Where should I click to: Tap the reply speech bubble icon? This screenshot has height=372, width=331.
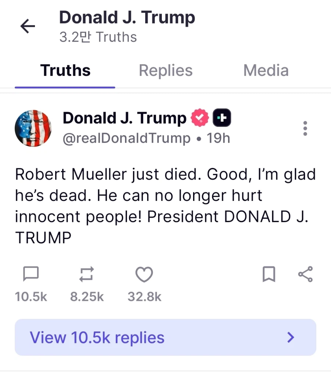tap(31, 274)
